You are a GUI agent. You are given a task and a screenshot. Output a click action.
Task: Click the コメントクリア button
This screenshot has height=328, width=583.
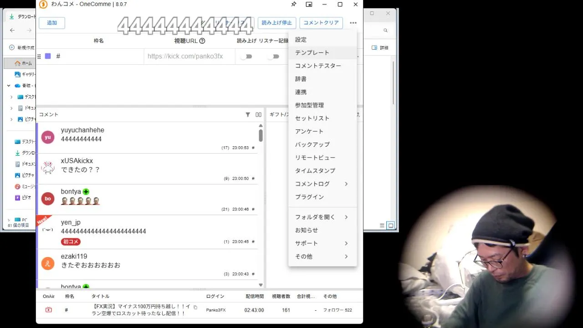(x=321, y=23)
